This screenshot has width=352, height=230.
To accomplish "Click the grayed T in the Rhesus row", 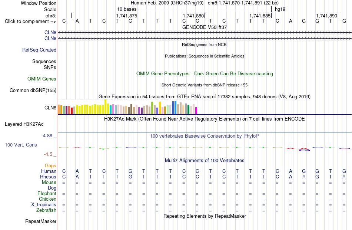I will [x=104, y=177].
